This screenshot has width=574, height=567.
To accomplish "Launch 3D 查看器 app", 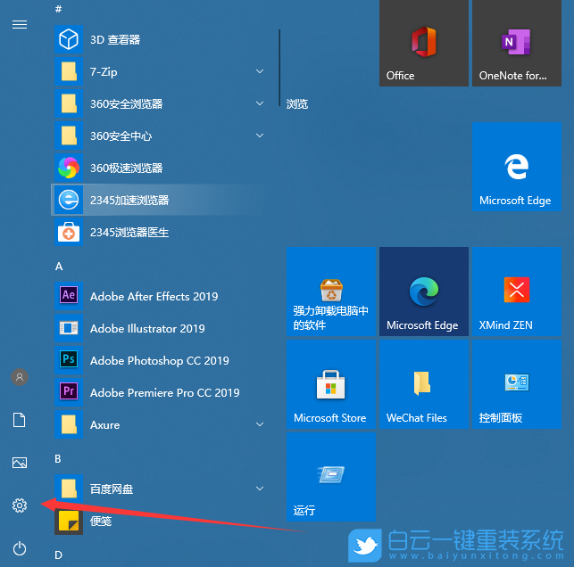I will (x=159, y=39).
